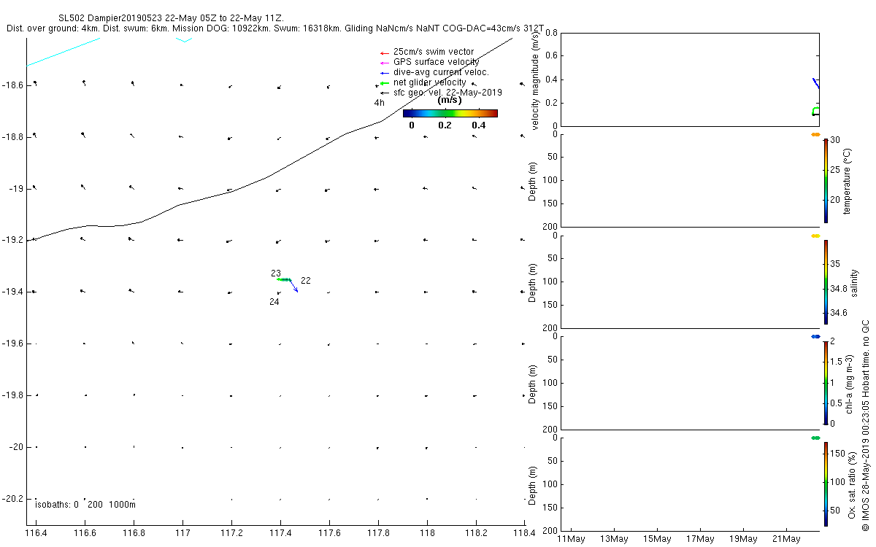Click the '15May' date tick label

coord(657,539)
